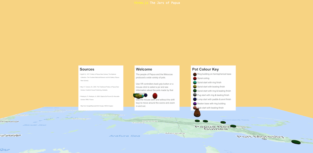Screen dimensions: 313x153
Task: Click the "Beaten base with ring building" label
Action: [211, 103]
